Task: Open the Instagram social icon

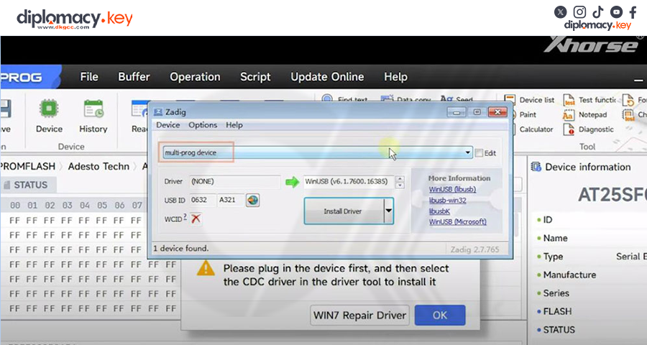Action: point(579,12)
